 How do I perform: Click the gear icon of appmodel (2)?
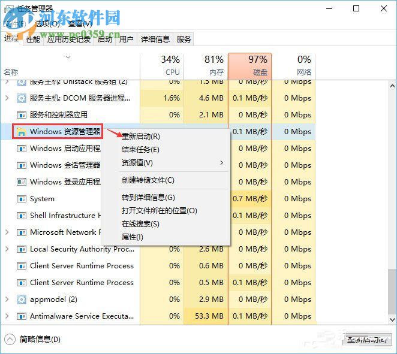click(21, 299)
